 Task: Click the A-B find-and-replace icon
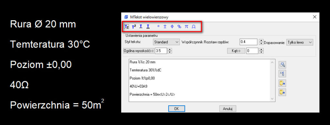click(x=282, y=74)
